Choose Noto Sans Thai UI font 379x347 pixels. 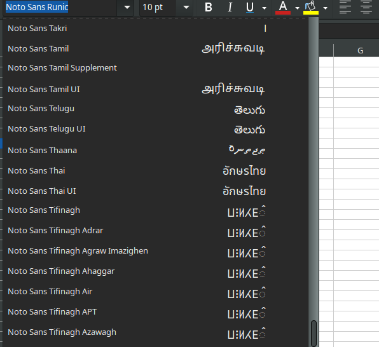pos(156,191)
